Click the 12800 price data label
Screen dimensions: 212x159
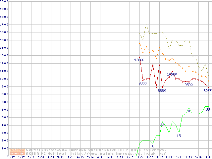tap(139, 60)
